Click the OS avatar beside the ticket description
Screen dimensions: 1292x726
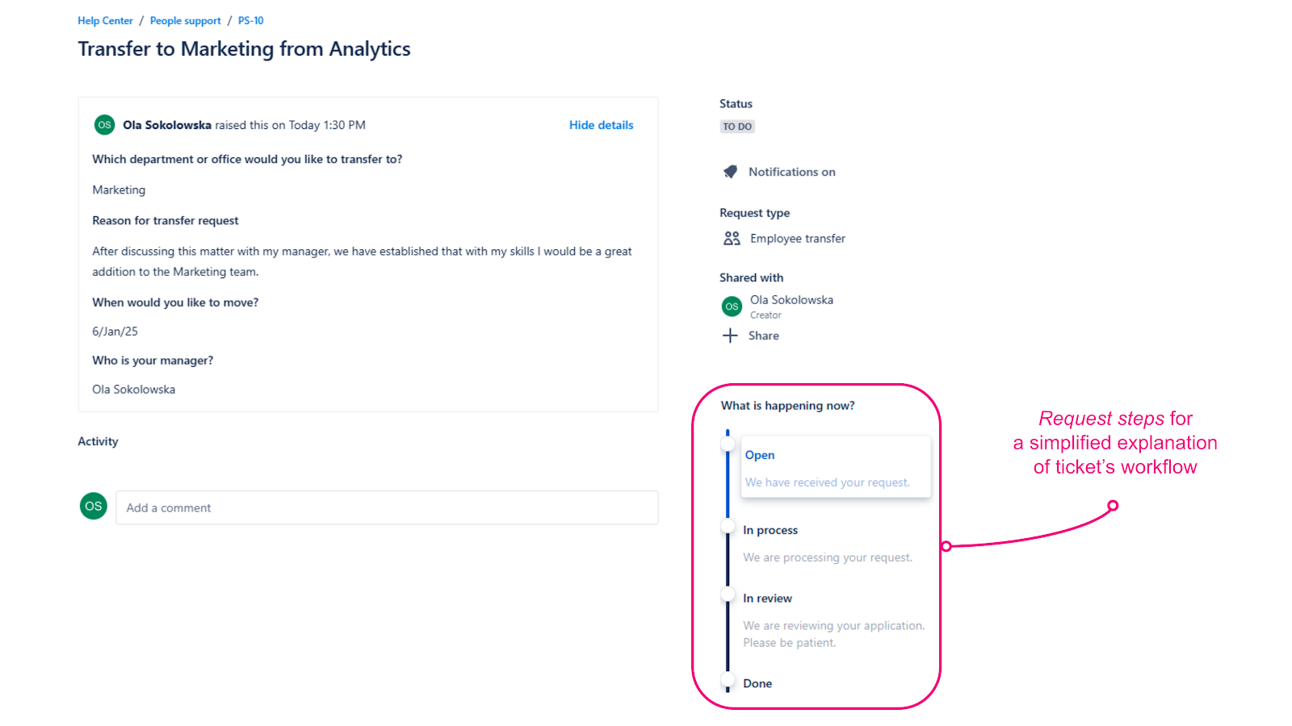(x=104, y=125)
